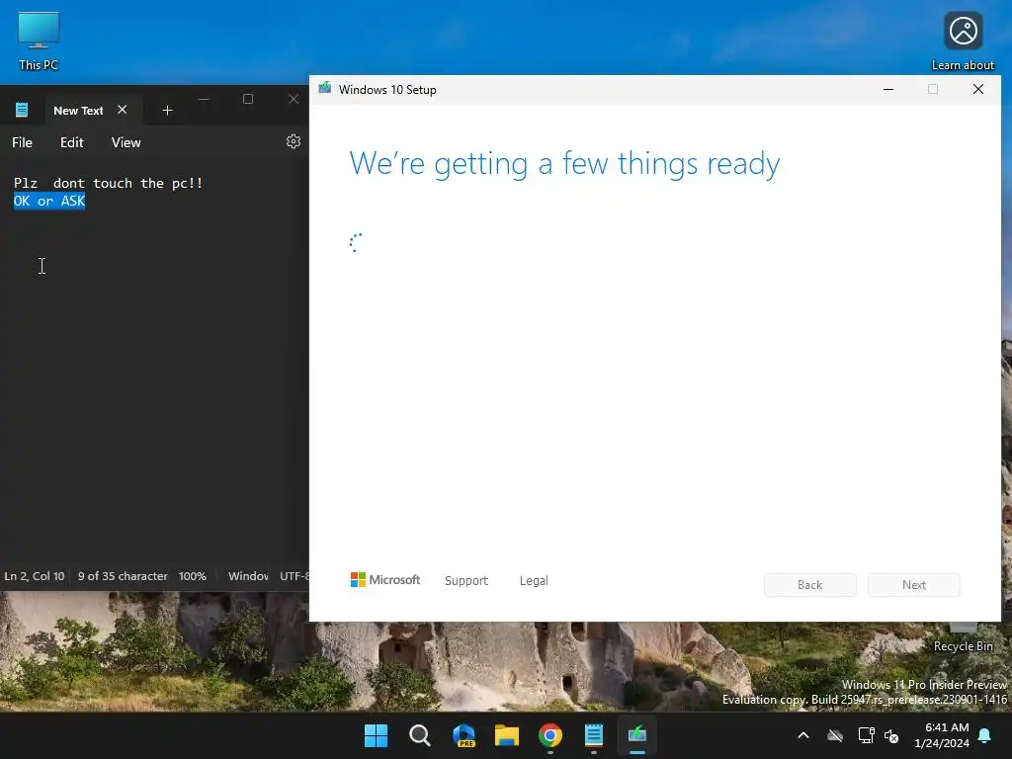Open the Legal link in Setup
This screenshot has width=1012, height=759.
pyautogui.click(x=534, y=580)
